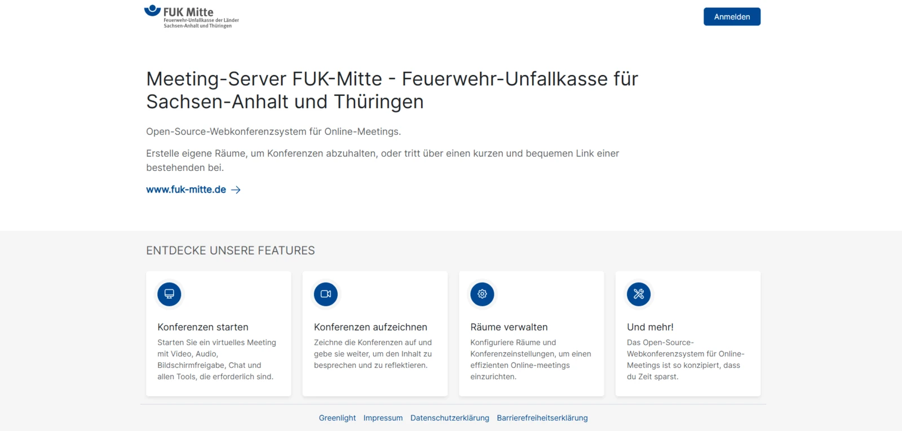Click the Konferenzen starten card title
The image size is (902, 431).
[x=203, y=327]
